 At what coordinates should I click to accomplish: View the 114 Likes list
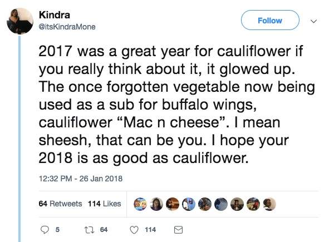[x=104, y=204]
